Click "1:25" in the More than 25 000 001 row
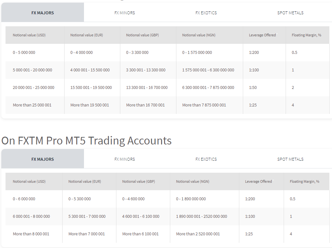332x248 pixels. coord(253,105)
